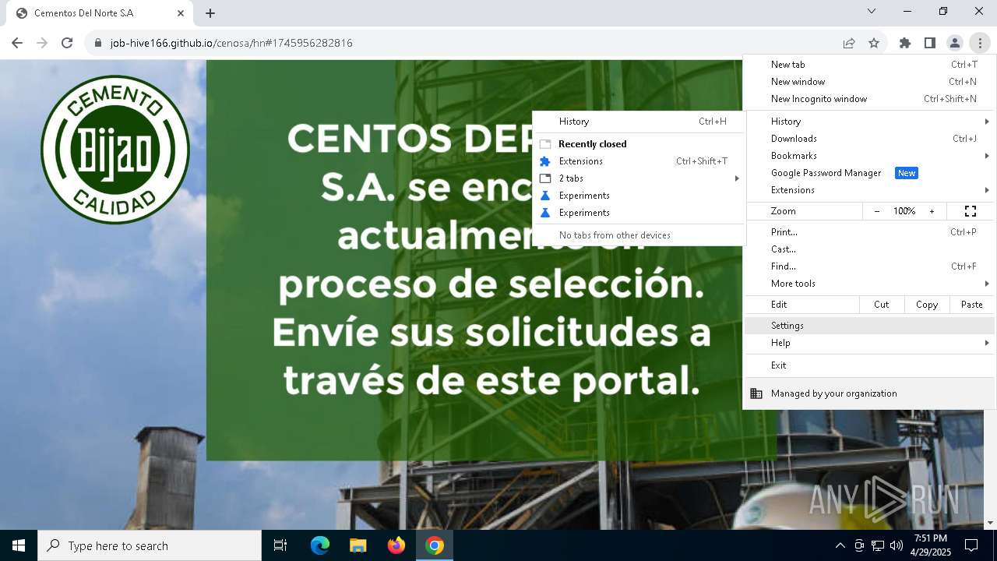Launch Firefox from taskbar

pos(396,545)
